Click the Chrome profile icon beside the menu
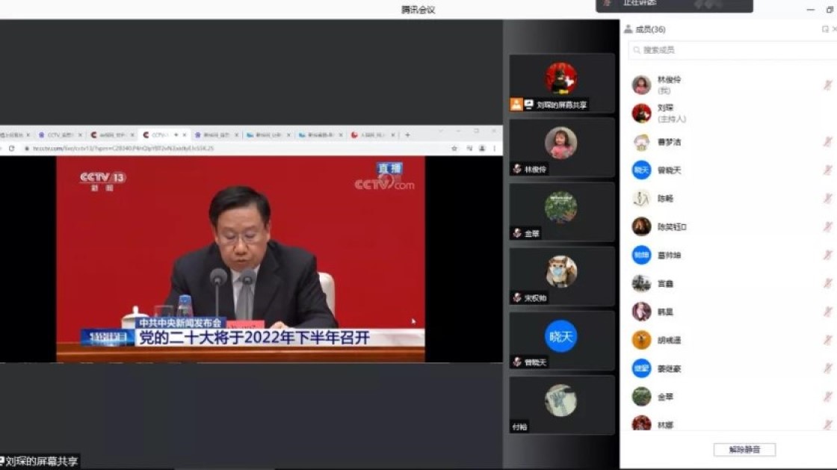837x470 pixels. pos(481,148)
